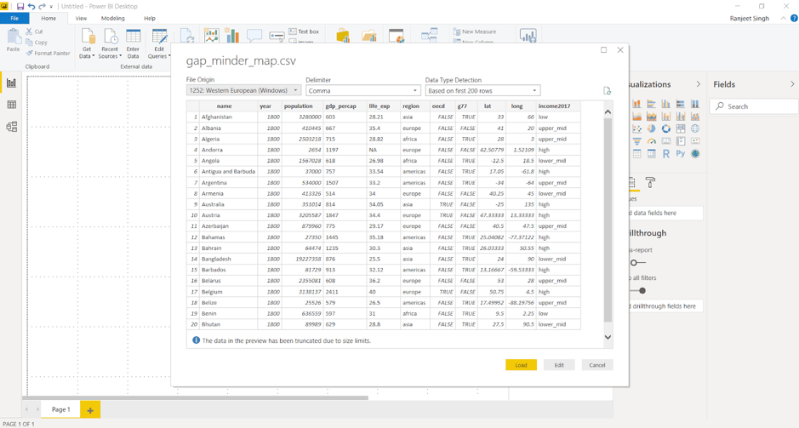Switch to the Modeling ribbon tab
Screen dimensions: 799x428
click(112, 19)
